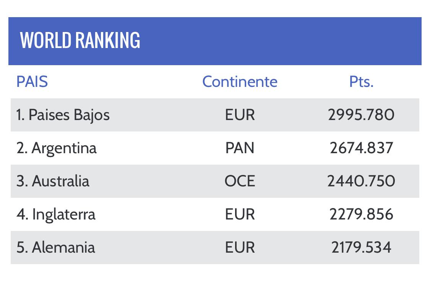Click the EUR cell for Paises Bajos

click(240, 115)
